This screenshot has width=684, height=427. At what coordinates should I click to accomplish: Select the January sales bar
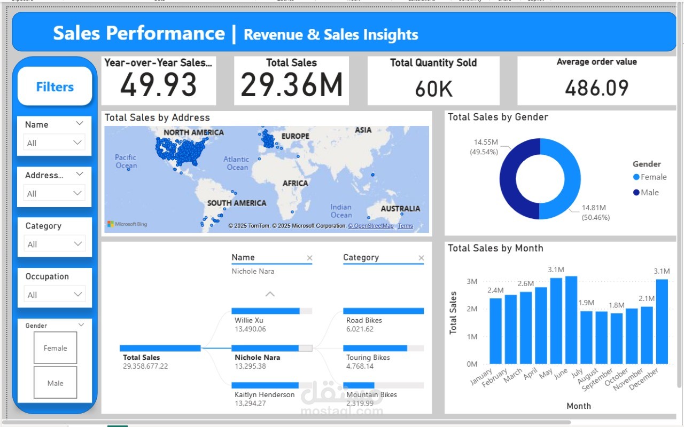[x=496, y=331]
